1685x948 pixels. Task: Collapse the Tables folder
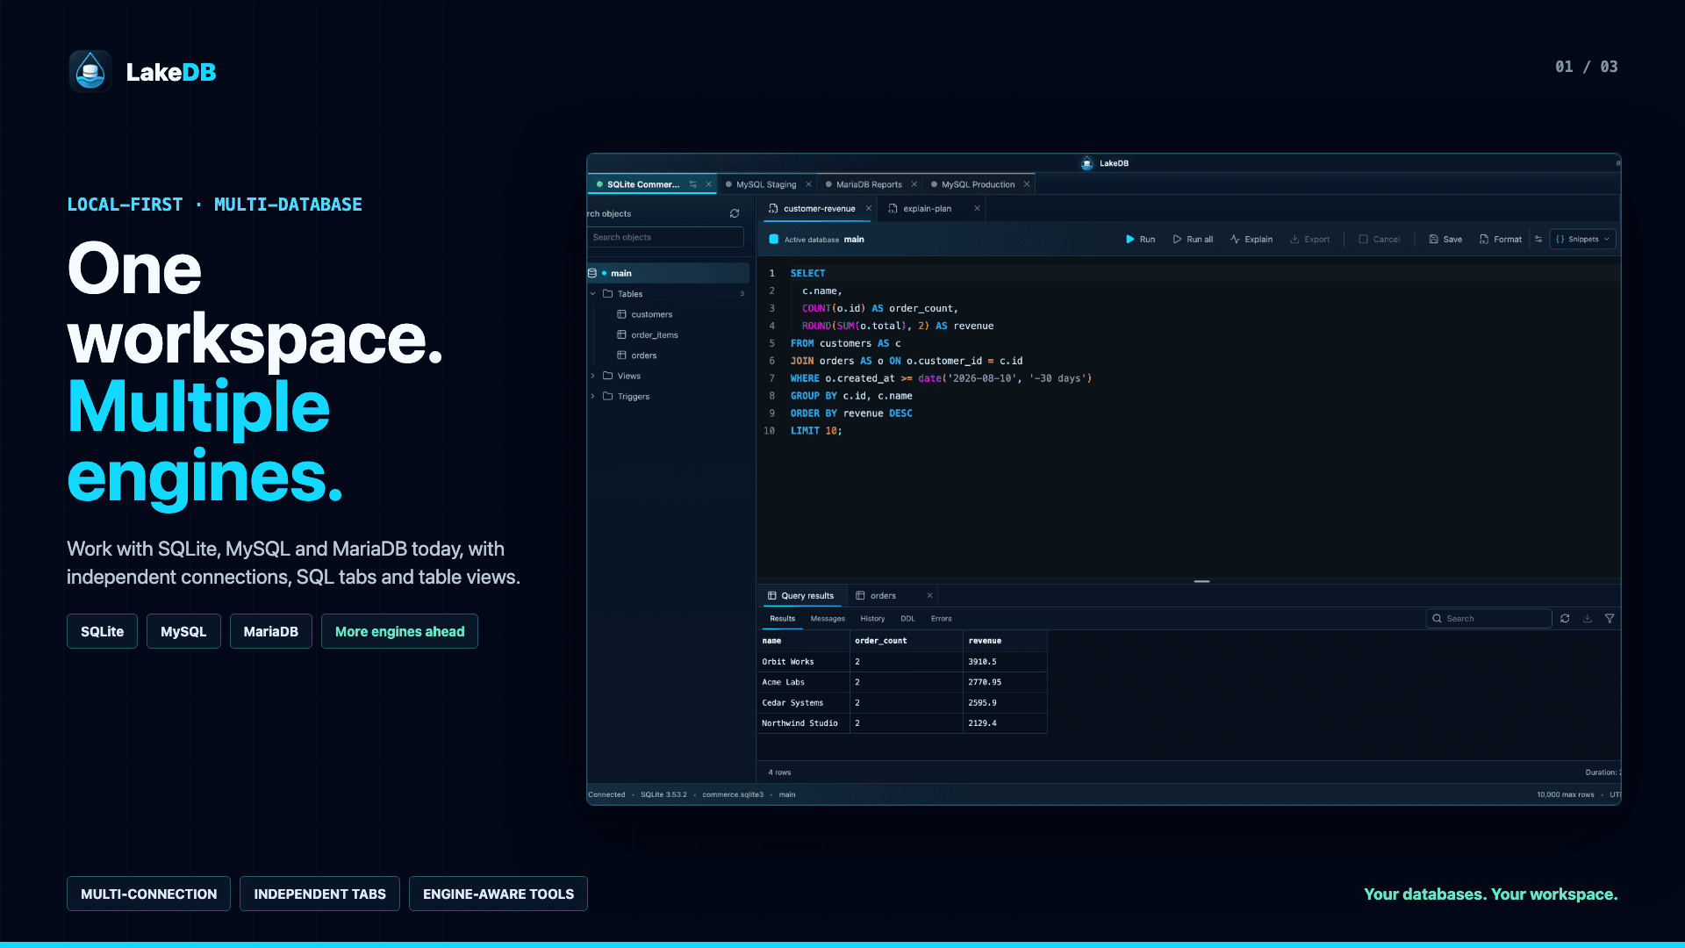592,294
